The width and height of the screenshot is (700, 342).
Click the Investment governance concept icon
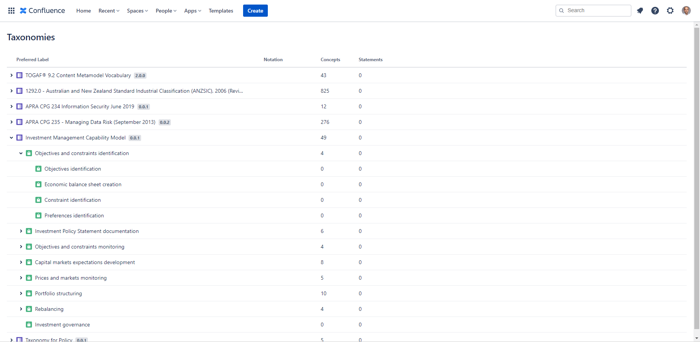29,325
